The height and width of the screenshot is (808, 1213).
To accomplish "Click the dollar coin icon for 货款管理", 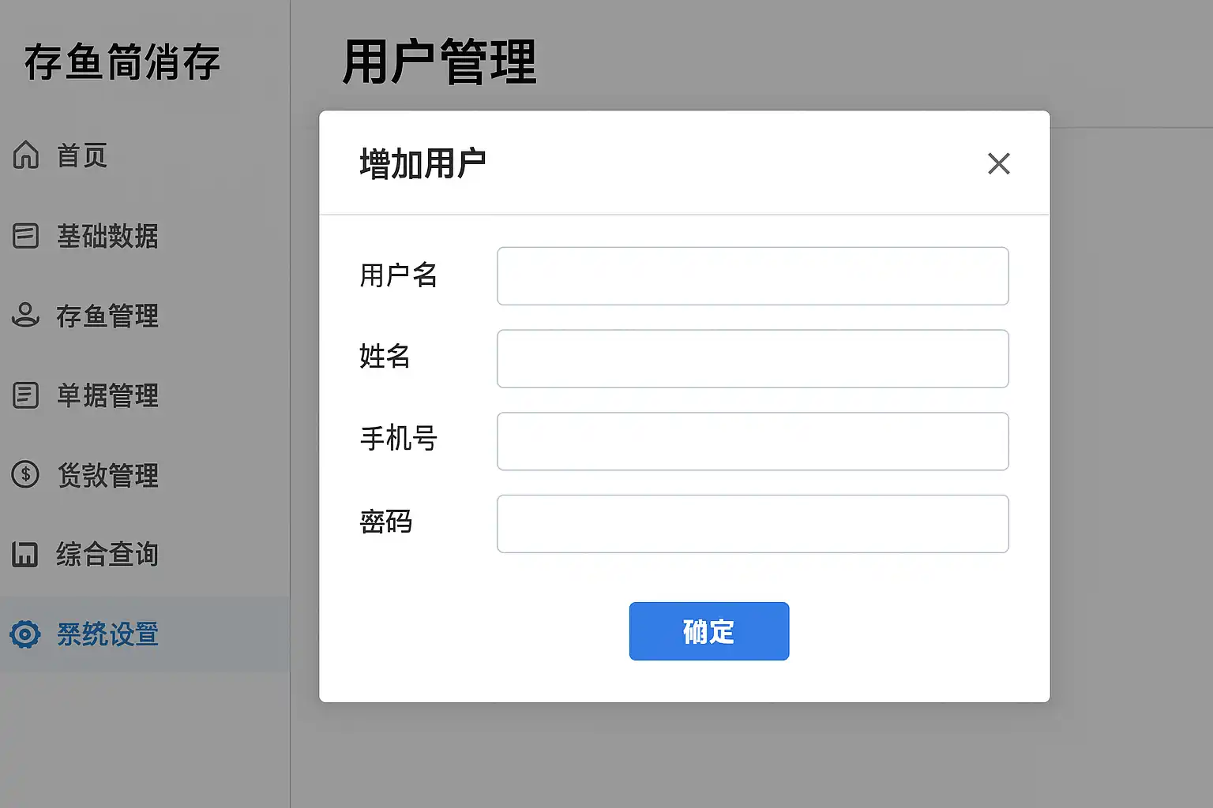I will pos(25,474).
